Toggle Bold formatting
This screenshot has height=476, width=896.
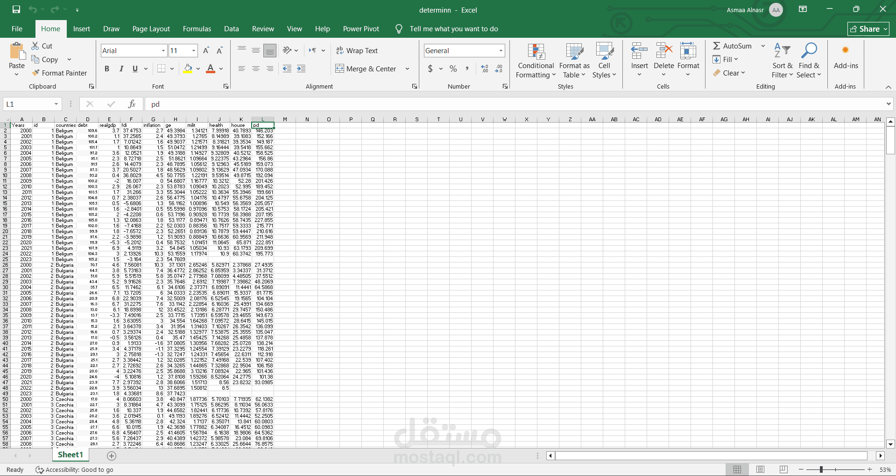[x=107, y=69]
